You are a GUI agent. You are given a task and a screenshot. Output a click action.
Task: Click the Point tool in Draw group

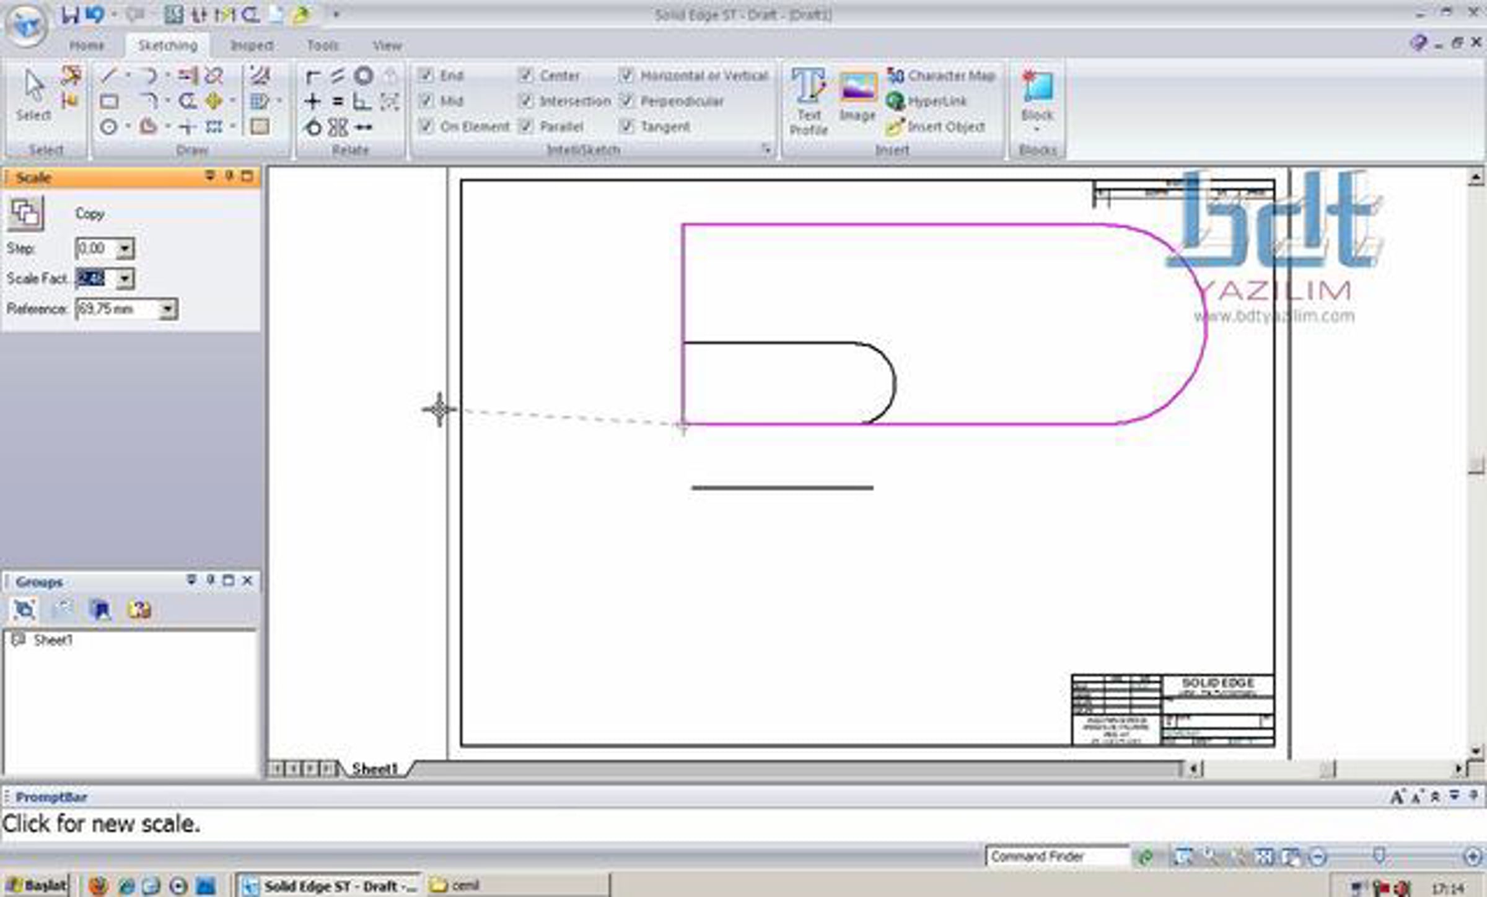[x=187, y=127]
